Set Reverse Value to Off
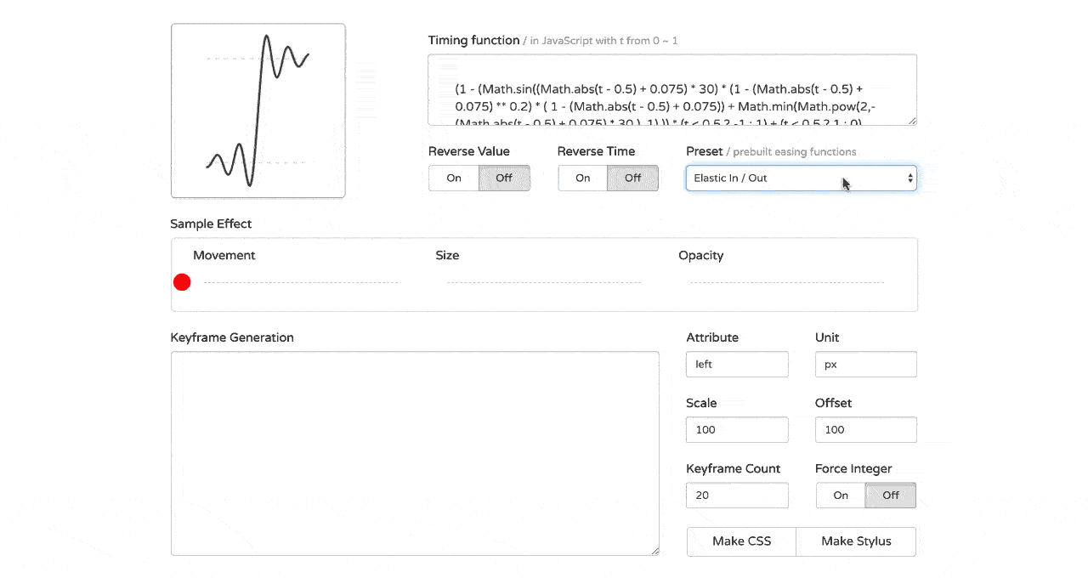 [504, 178]
